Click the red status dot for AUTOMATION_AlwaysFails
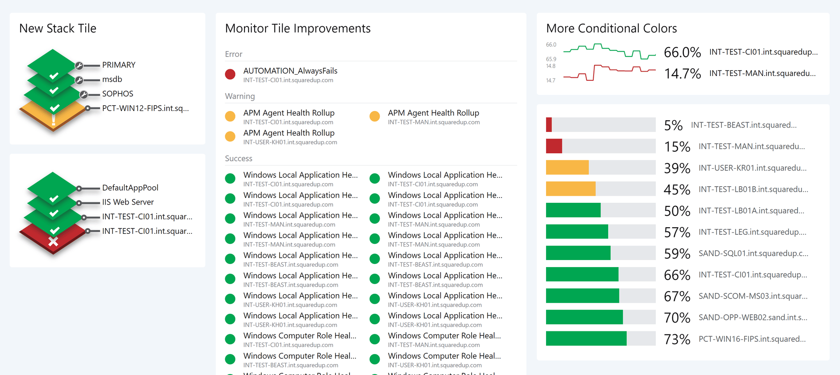The image size is (840, 375). (230, 74)
